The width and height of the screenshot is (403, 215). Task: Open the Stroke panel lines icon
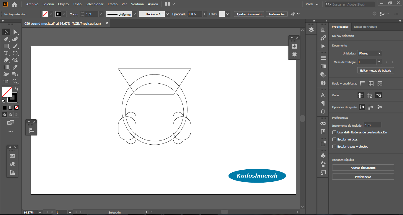click(323, 58)
